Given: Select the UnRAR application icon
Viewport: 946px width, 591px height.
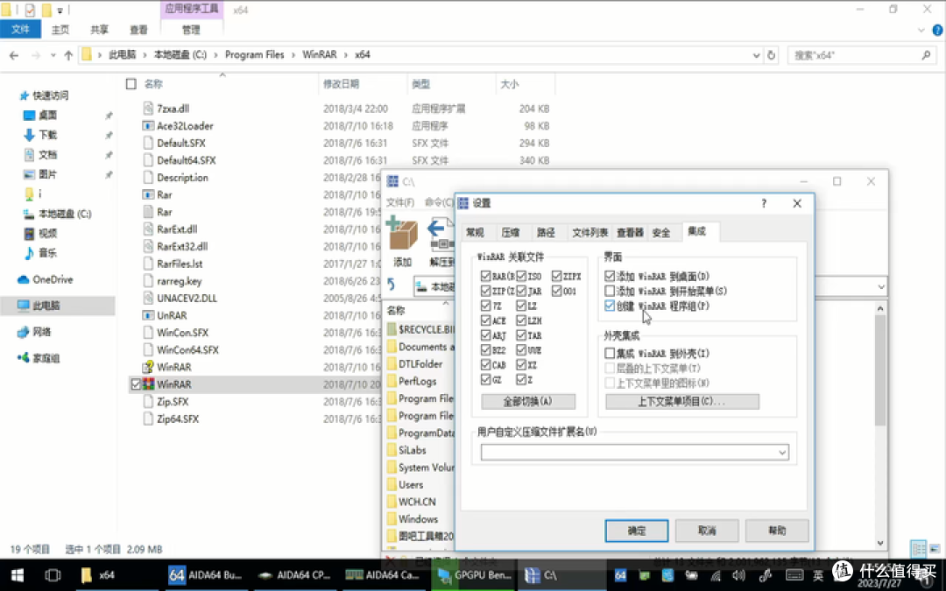Looking at the screenshot, I should point(148,315).
